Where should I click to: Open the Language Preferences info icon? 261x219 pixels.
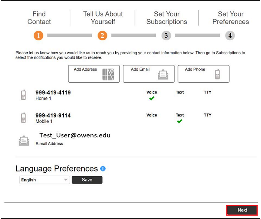tap(103, 169)
